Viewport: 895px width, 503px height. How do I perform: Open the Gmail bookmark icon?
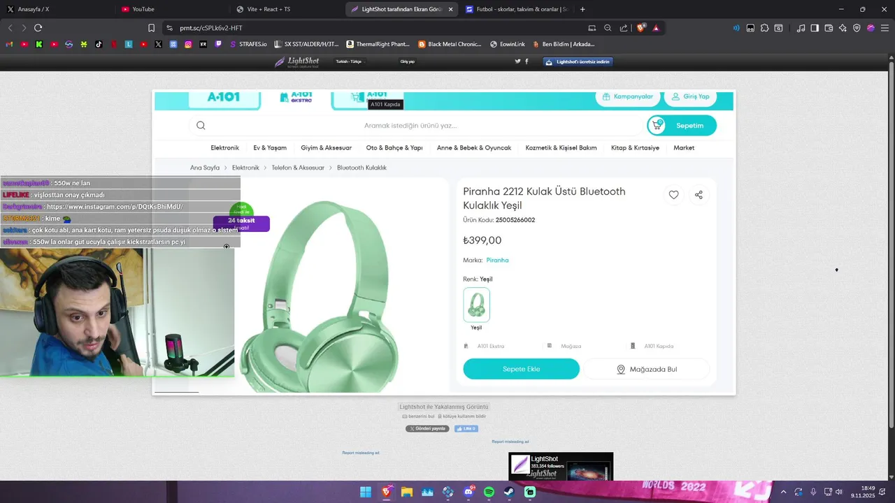[x=9, y=44]
